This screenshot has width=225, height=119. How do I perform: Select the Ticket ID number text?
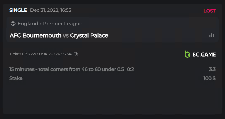50,54
